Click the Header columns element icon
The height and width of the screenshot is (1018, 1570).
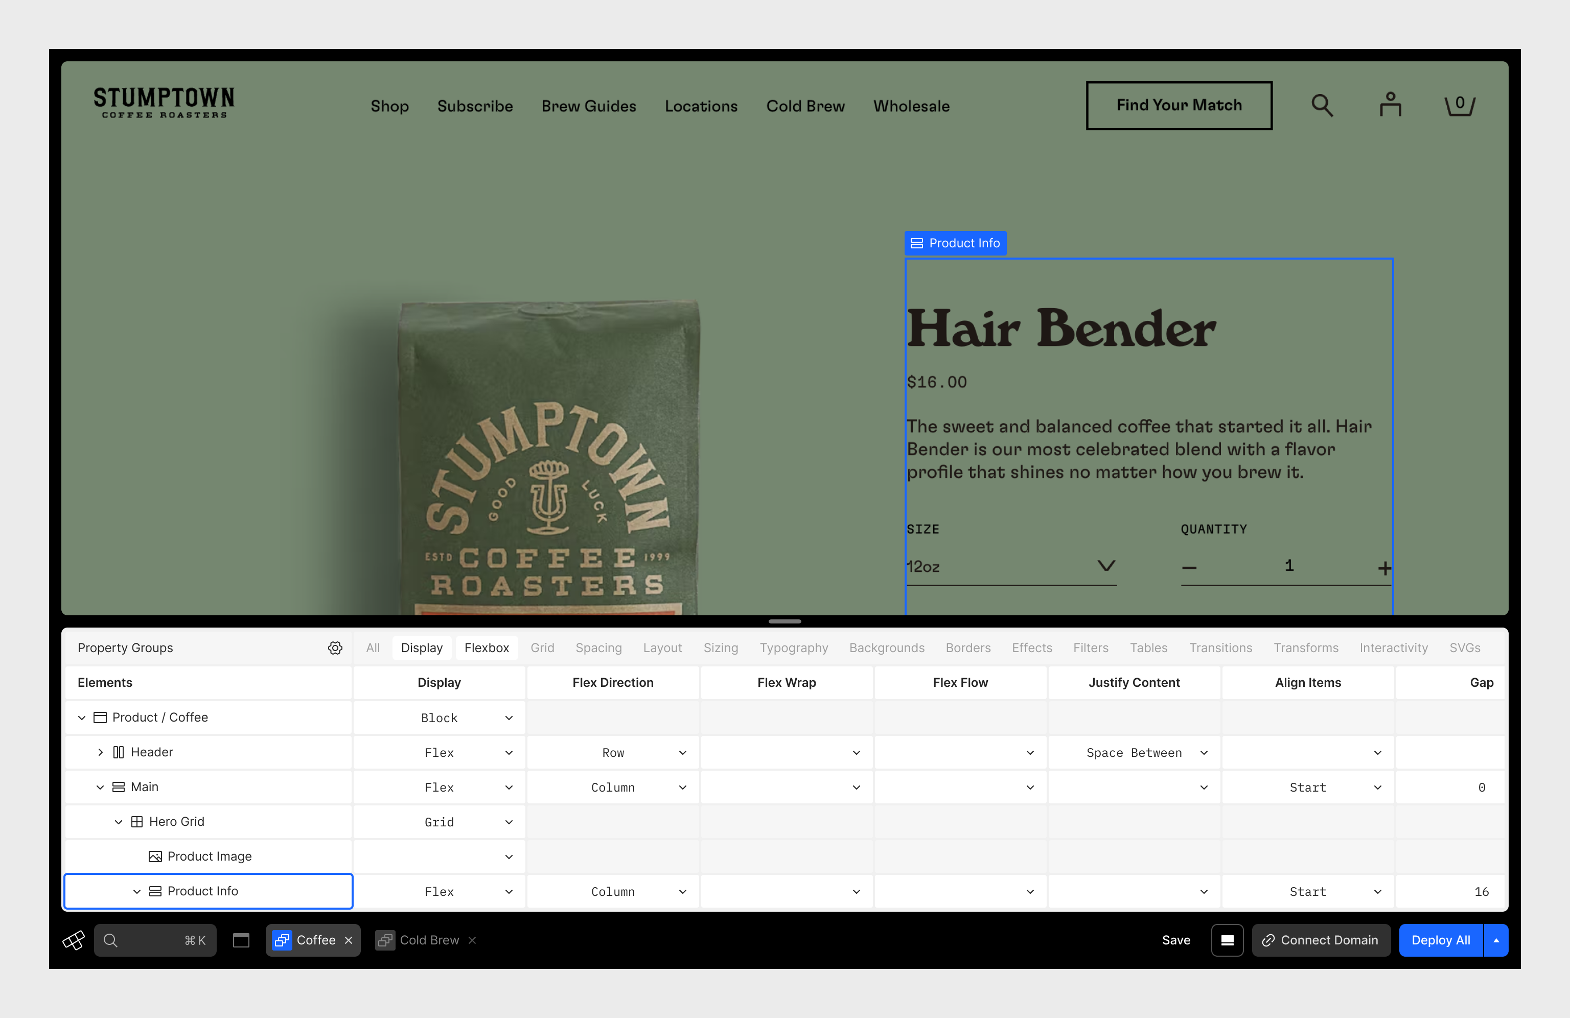click(118, 752)
